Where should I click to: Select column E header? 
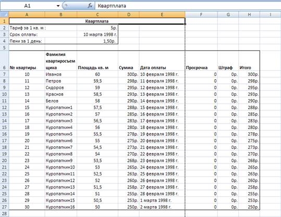pos(162,15)
